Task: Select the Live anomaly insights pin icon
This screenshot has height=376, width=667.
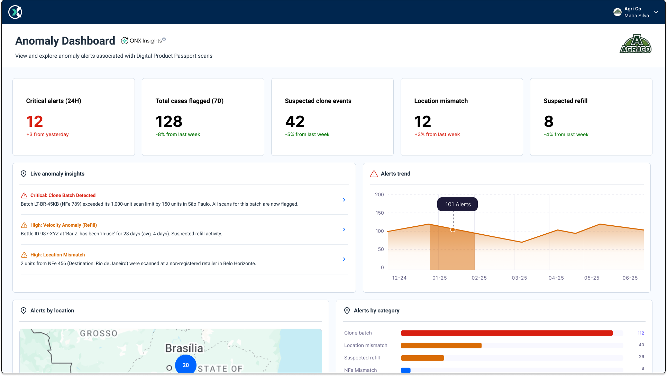Action: pyautogui.click(x=24, y=173)
